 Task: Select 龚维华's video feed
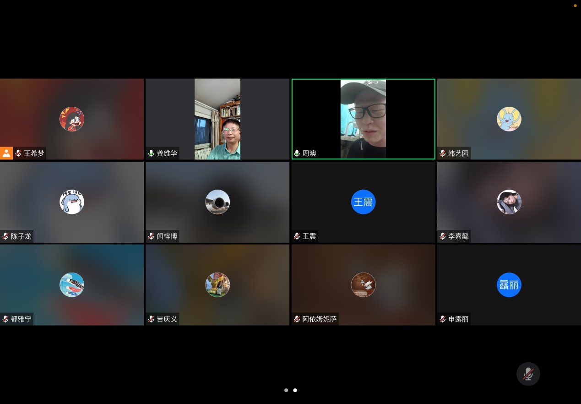coord(217,119)
